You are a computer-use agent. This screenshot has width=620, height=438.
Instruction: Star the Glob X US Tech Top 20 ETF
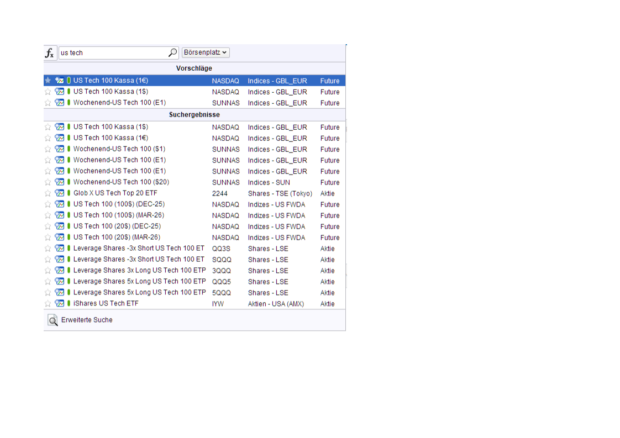(x=48, y=193)
